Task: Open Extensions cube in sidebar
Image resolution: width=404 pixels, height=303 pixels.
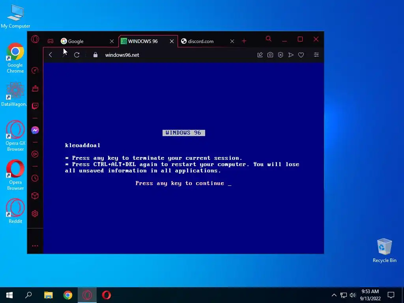Action: 35,196
